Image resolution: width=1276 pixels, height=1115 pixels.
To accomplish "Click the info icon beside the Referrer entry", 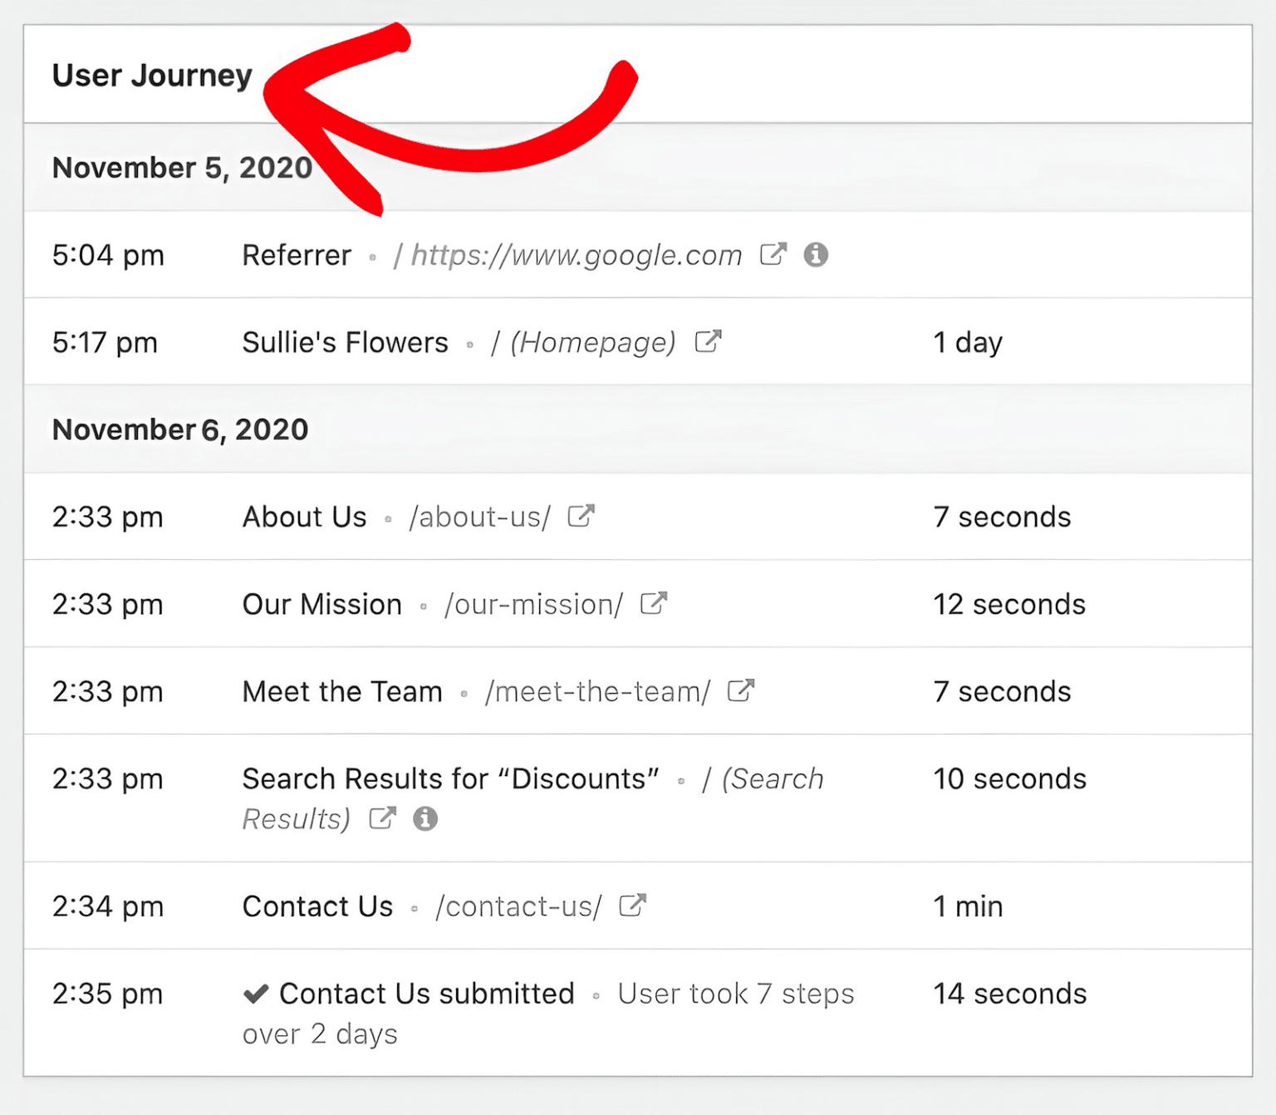I will 816,255.
